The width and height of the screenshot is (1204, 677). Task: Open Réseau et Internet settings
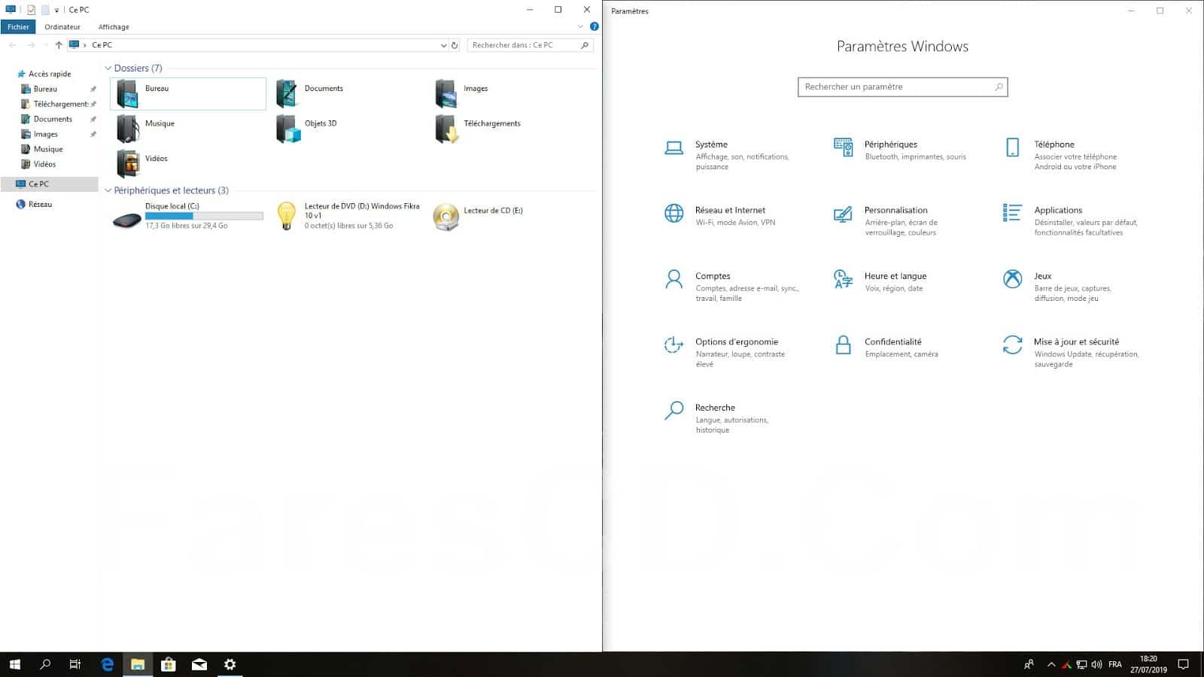point(719,216)
